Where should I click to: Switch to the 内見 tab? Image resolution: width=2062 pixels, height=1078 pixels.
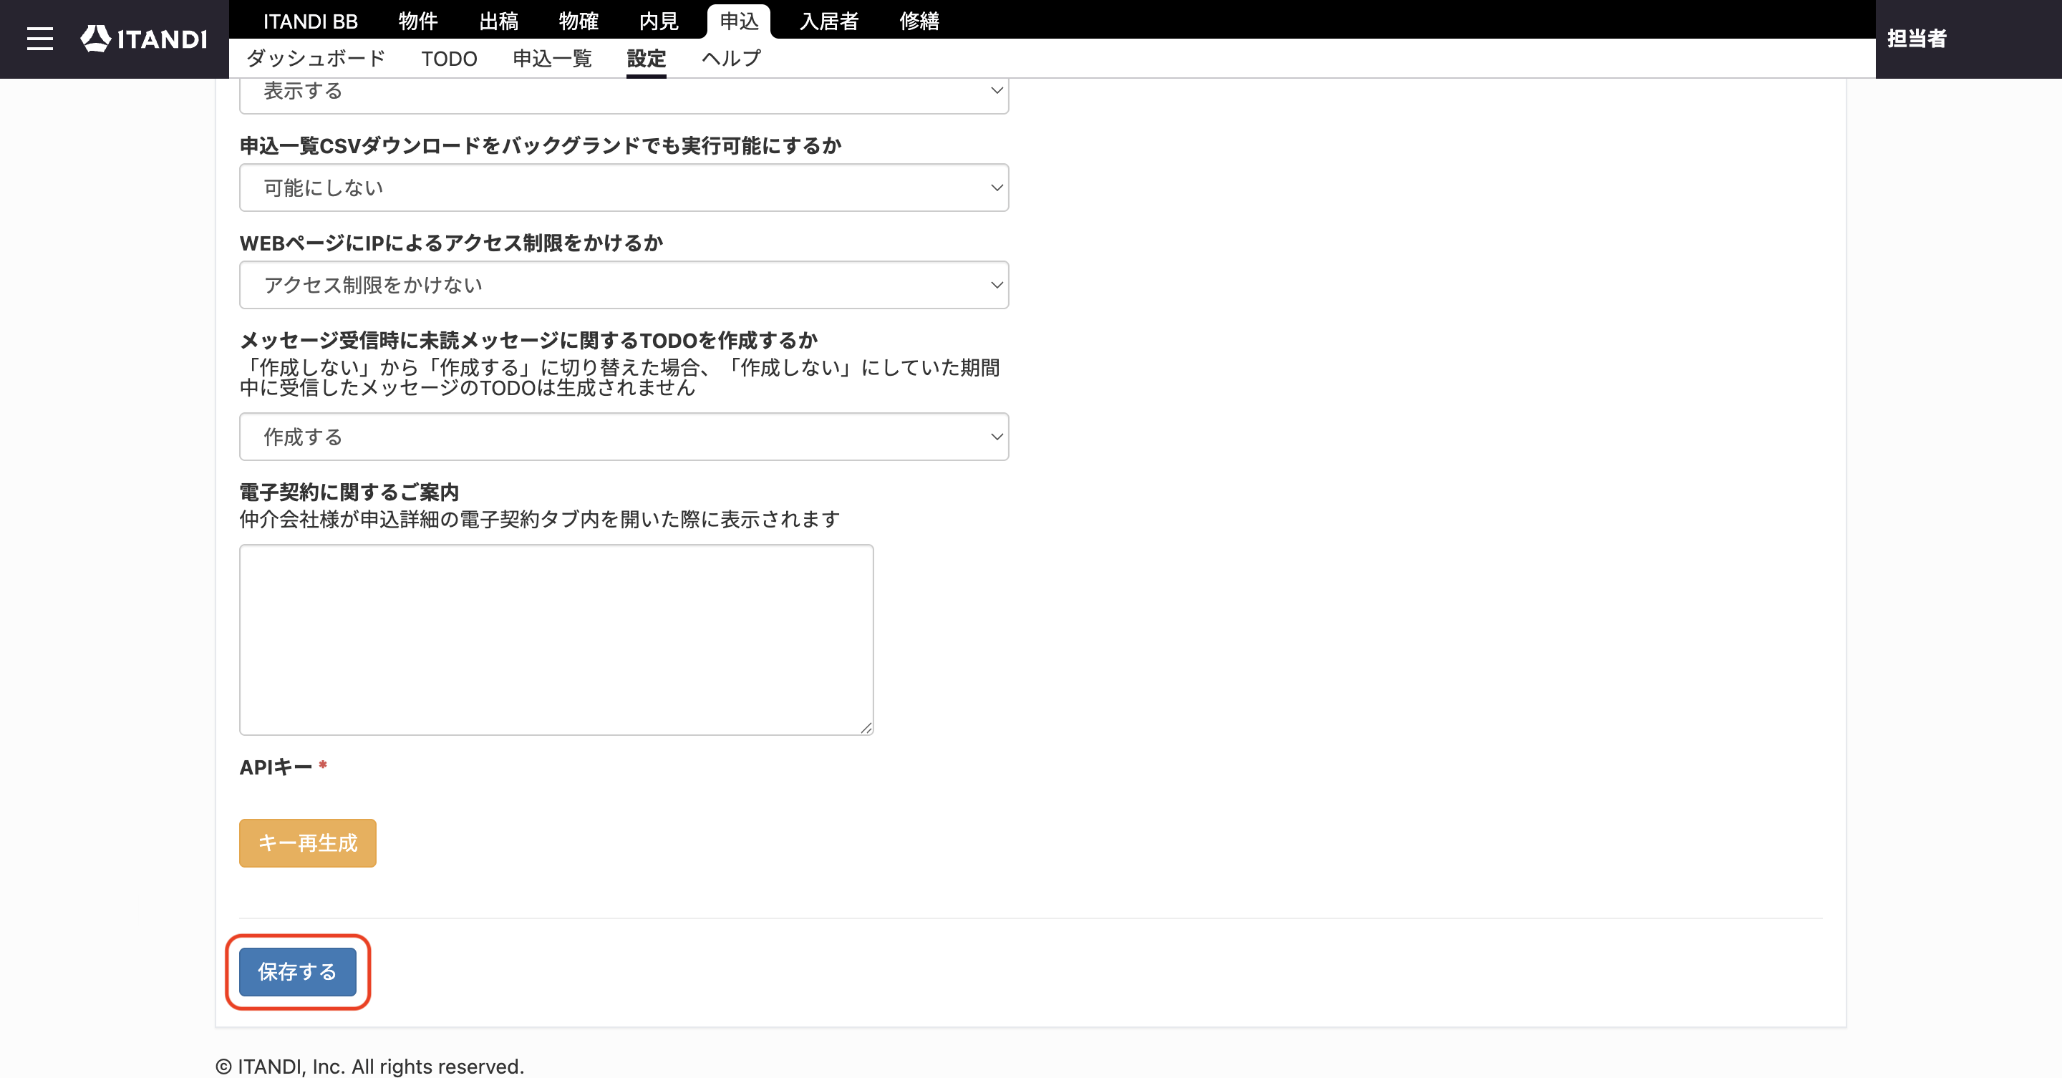659,21
